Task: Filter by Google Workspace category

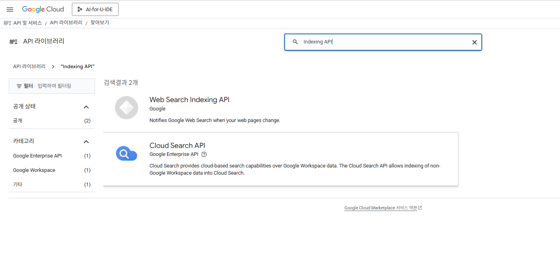Action: click(34, 170)
